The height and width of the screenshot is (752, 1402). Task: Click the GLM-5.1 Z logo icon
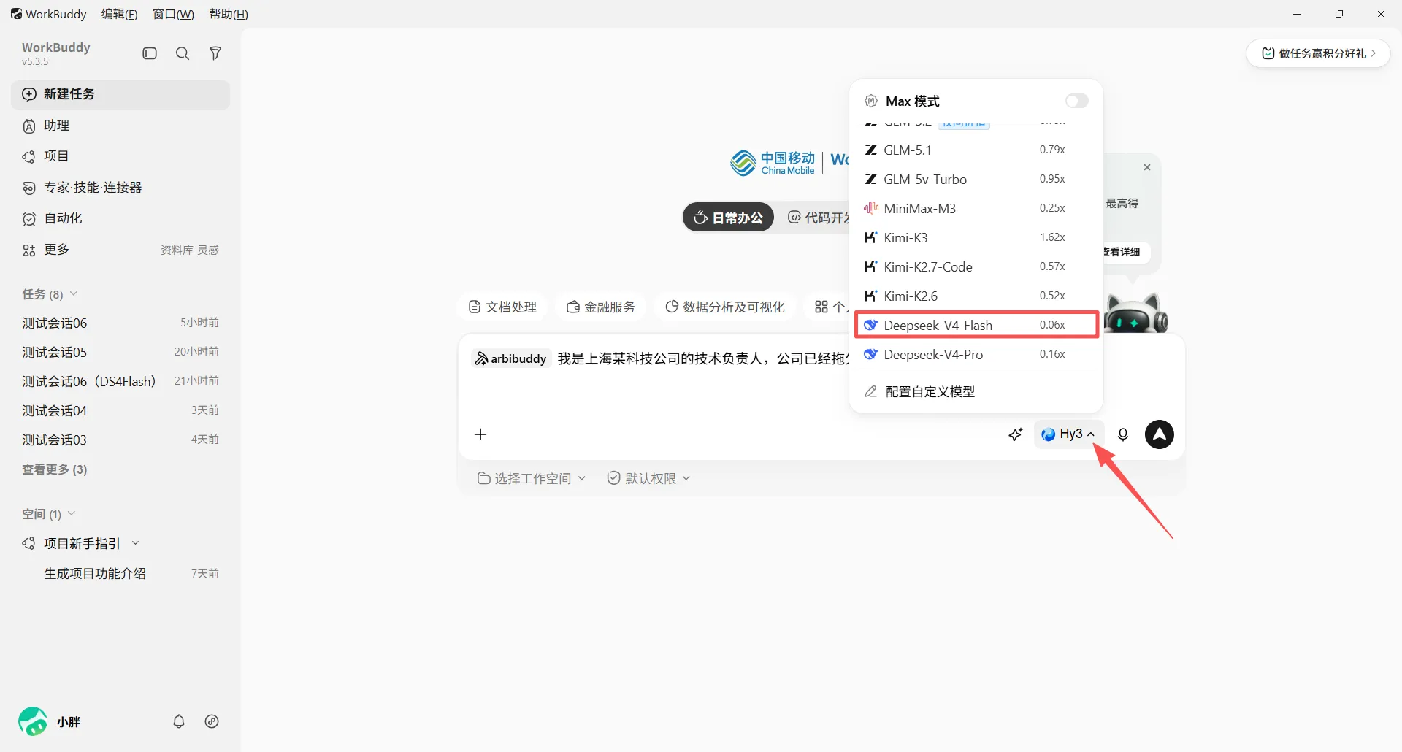click(871, 150)
